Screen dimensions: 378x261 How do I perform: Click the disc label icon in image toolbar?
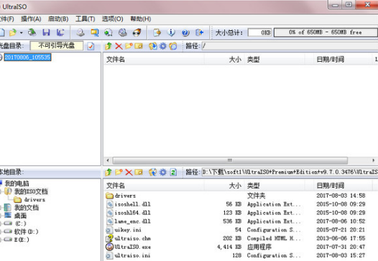173,46
